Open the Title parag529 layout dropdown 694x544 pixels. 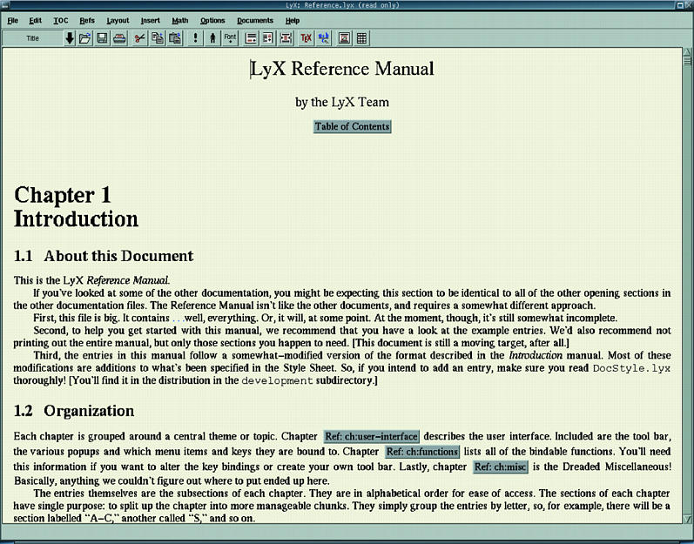(33, 38)
